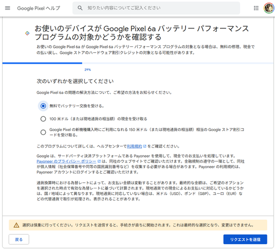Screen dimensions: 275x249
Task: Click the yellow warning message banner
Action: coord(138,225)
